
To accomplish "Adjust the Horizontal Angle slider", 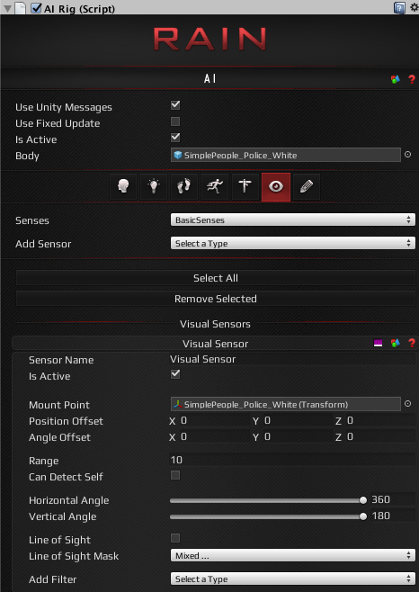I will 268,500.
